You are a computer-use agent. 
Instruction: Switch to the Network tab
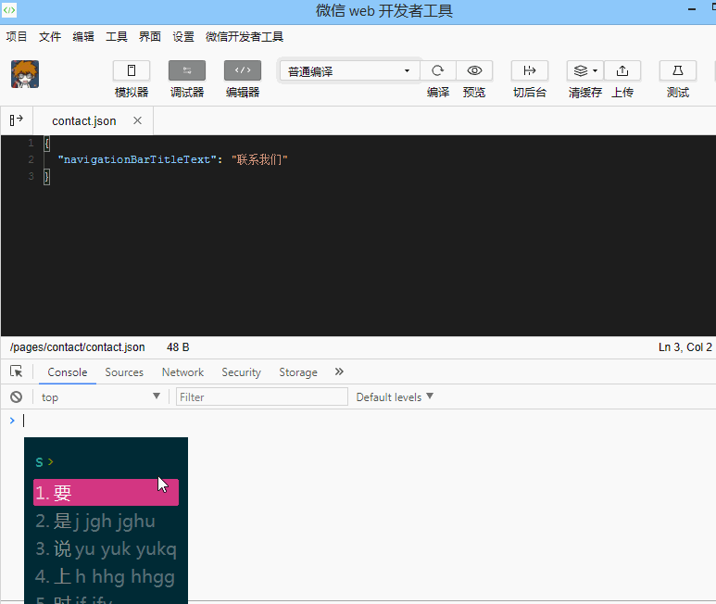point(182,372)
